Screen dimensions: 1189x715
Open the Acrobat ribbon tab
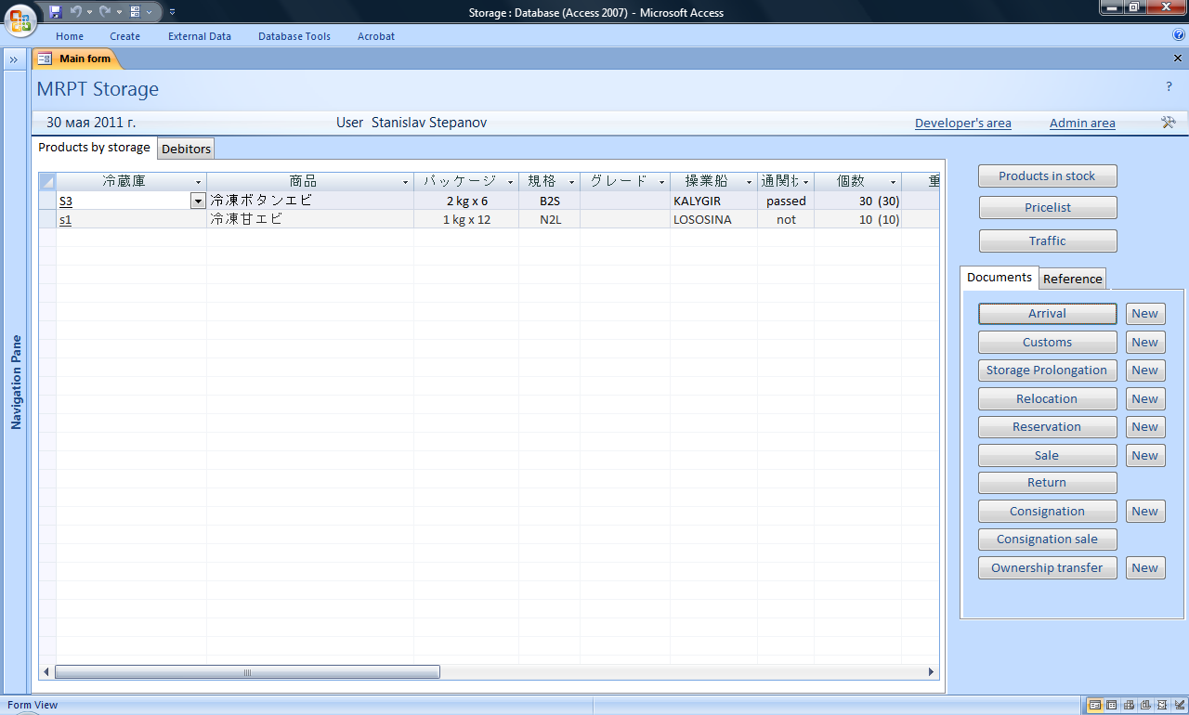[376, 36]
